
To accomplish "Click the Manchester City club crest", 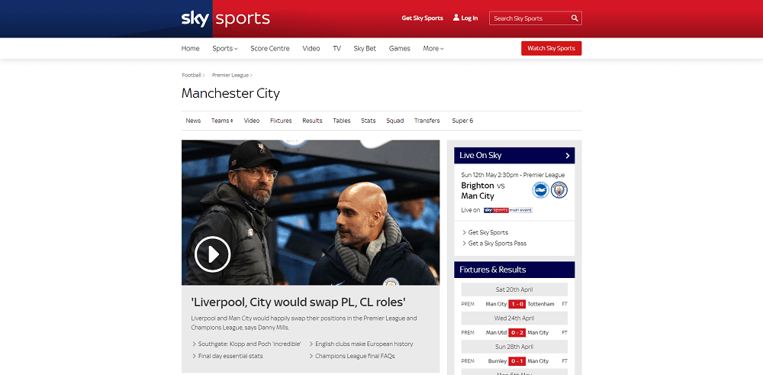I will (x=559, y=190).
